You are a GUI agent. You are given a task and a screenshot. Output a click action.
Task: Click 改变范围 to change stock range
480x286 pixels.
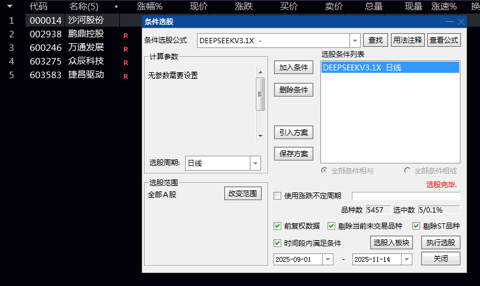point(243,194)
